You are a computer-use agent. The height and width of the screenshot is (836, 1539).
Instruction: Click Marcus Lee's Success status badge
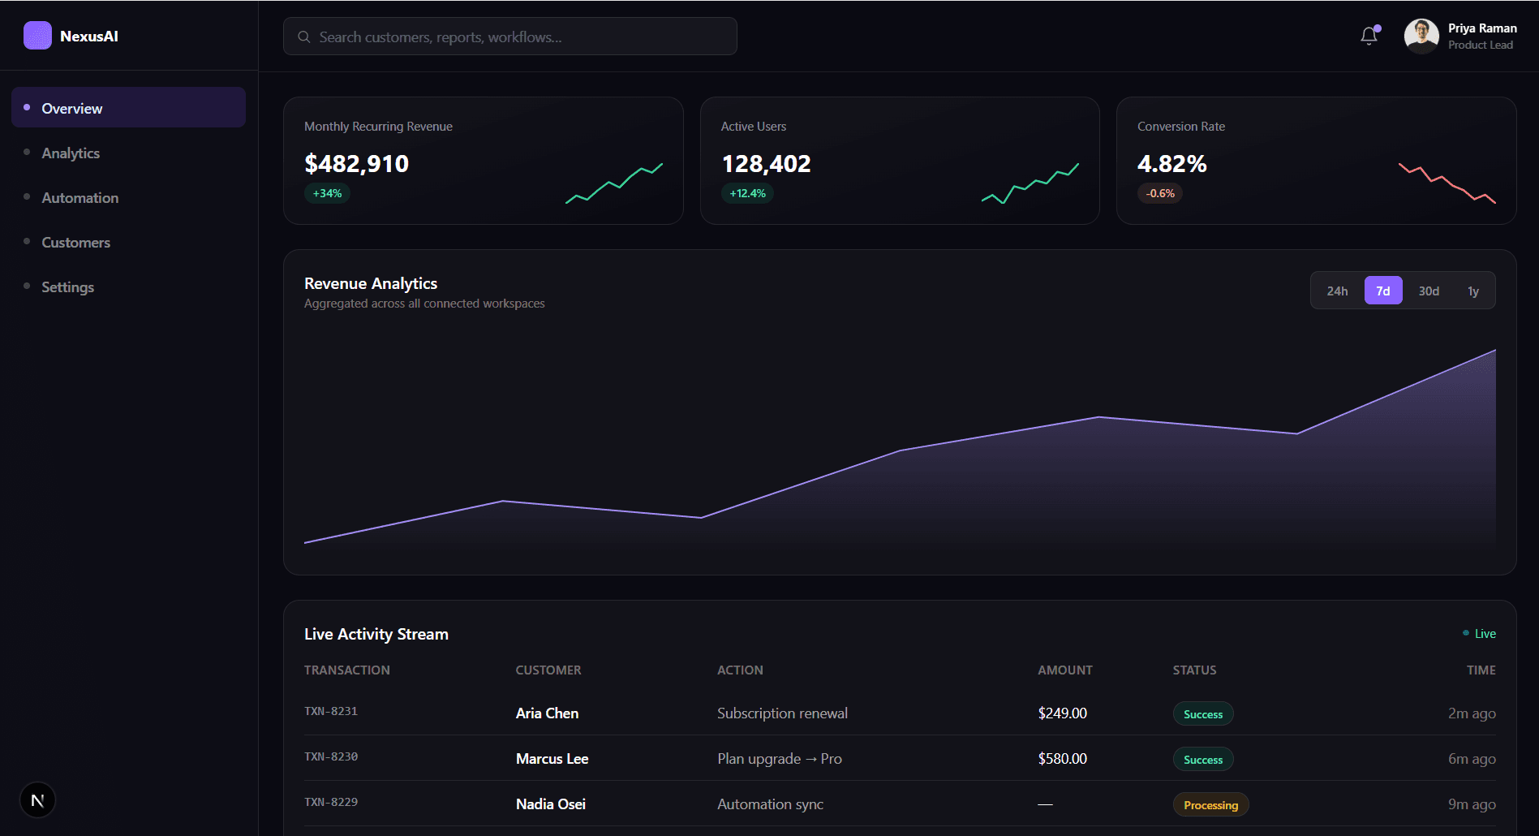click(1203, 760)
